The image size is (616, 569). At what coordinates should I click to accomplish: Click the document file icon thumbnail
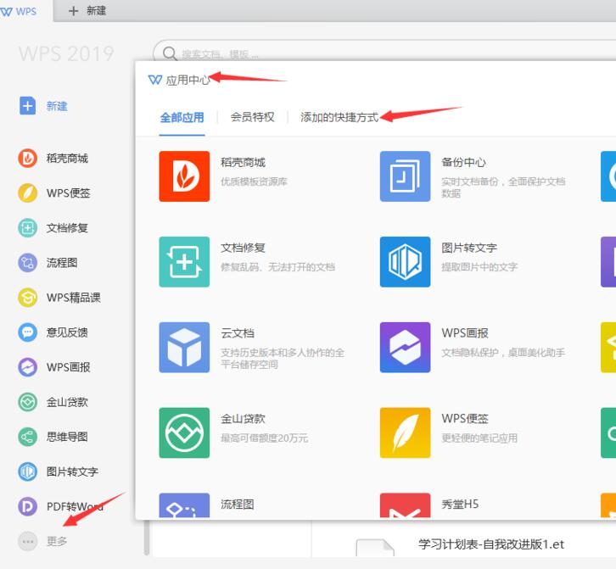(375, 548)
